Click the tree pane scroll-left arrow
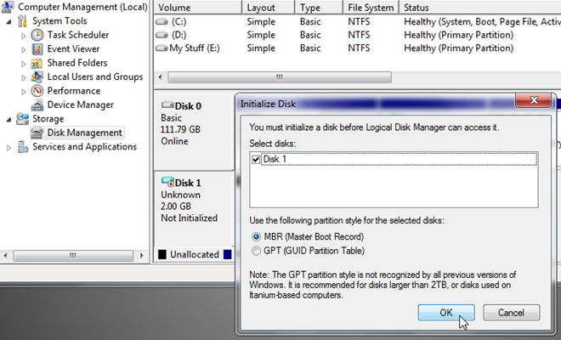This screenshot has height=340, width=561. tap(5, 256)
